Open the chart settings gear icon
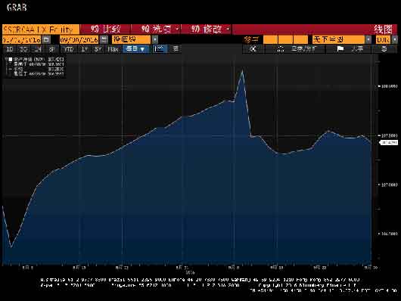The height and width of the screenshot is (301, 401). [x=384, y=48]
